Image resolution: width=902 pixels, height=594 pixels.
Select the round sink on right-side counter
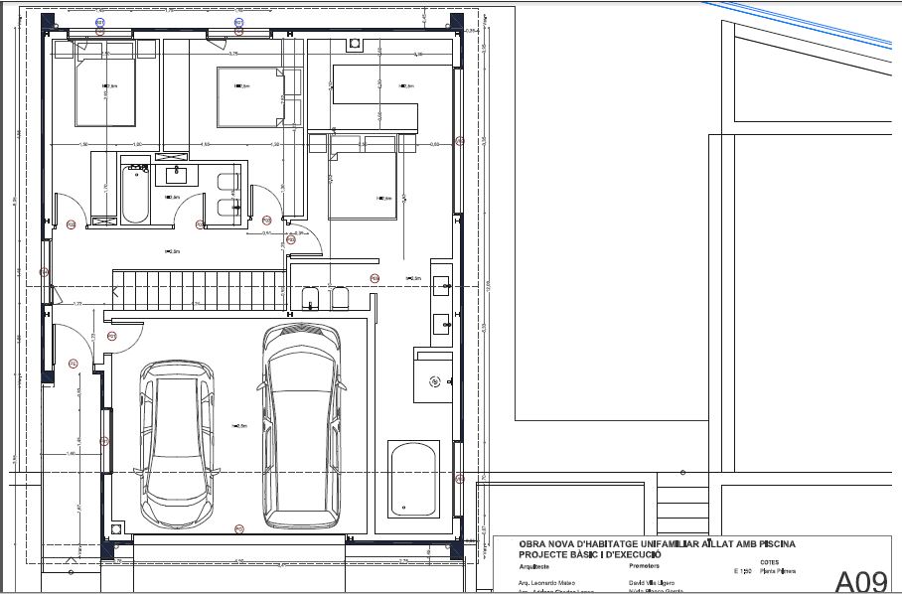434,380
